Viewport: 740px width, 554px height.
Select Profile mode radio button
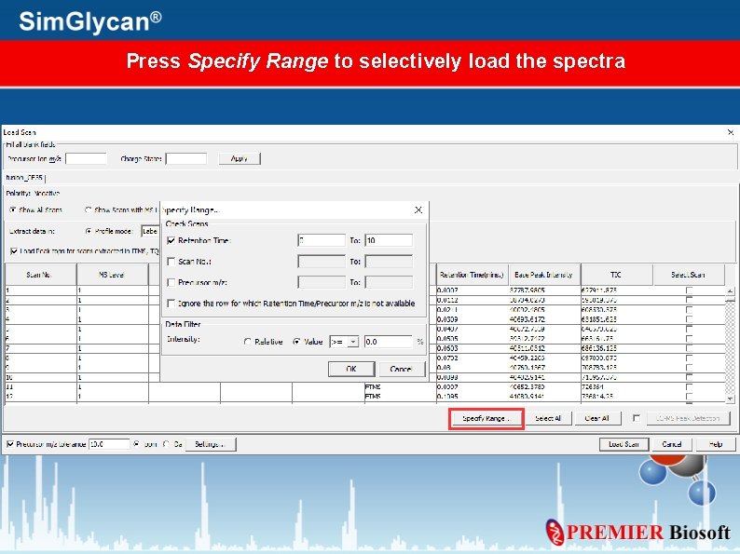pyautogui.click(x=89, y=232)
